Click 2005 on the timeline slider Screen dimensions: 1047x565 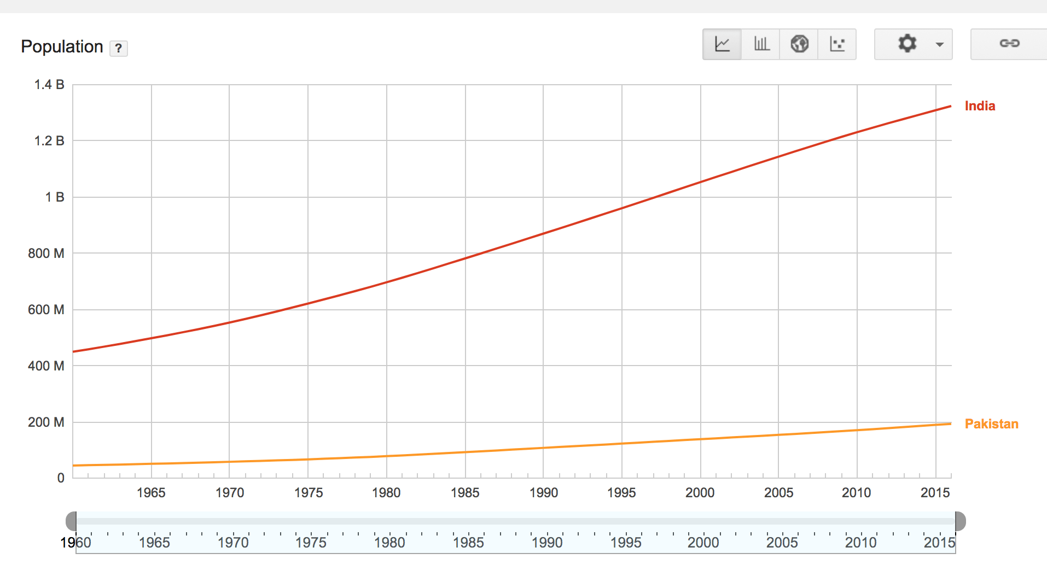coord(782,543)
